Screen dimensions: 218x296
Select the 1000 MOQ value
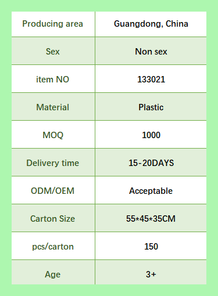[151, 135]
